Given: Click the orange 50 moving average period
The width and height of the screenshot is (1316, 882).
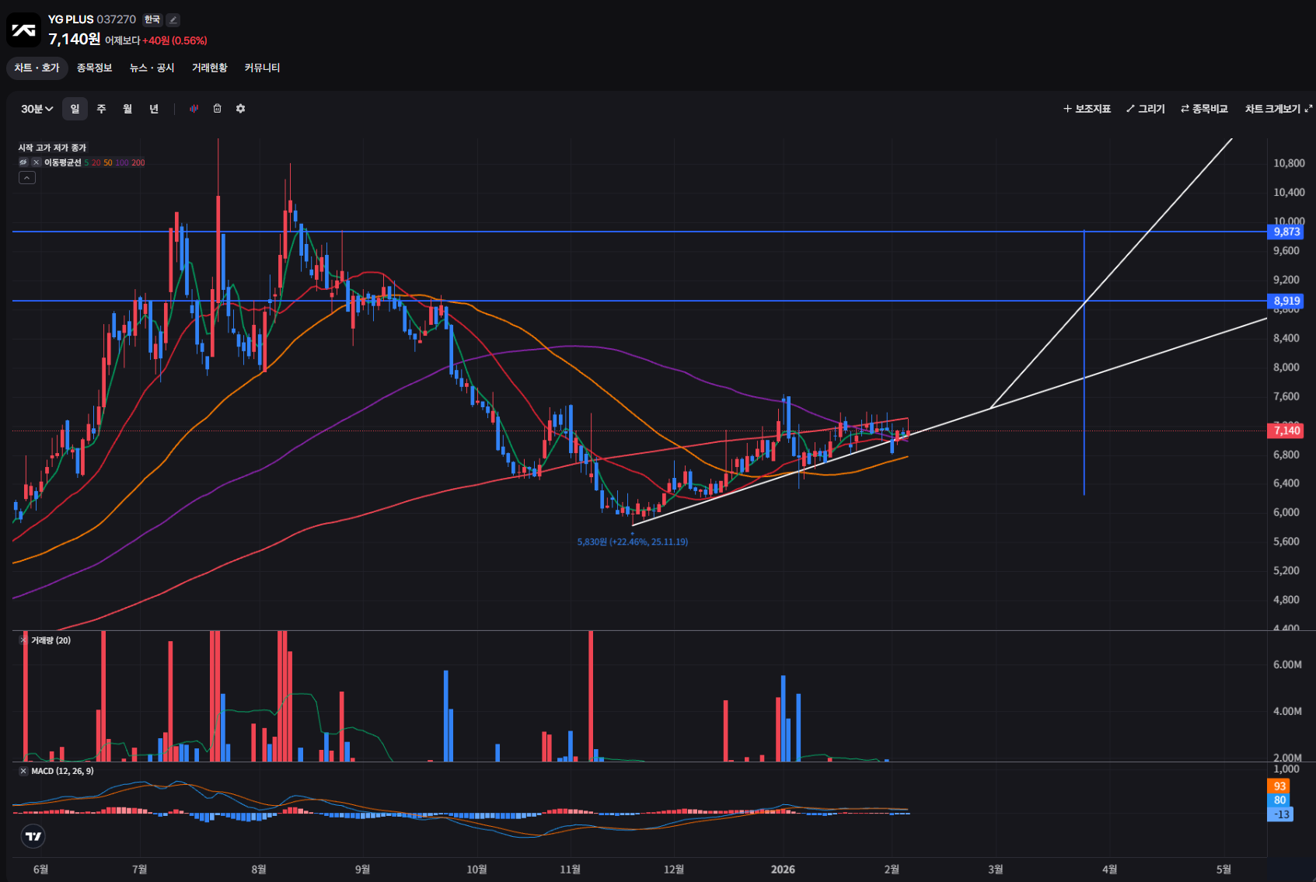Looking at the screenshot, I should pyautogui.click(x=108, y=163).
